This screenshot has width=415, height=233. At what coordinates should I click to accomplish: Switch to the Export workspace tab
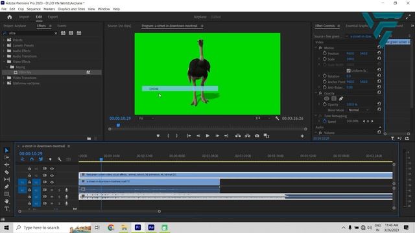53,17
